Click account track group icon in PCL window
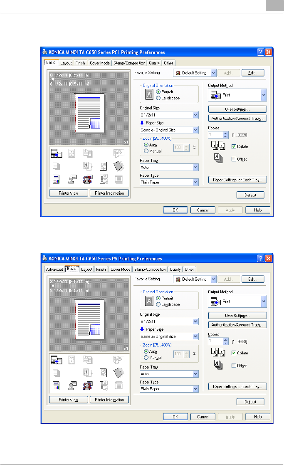Viewport: 284px width, 465px height. pos(87,179)
